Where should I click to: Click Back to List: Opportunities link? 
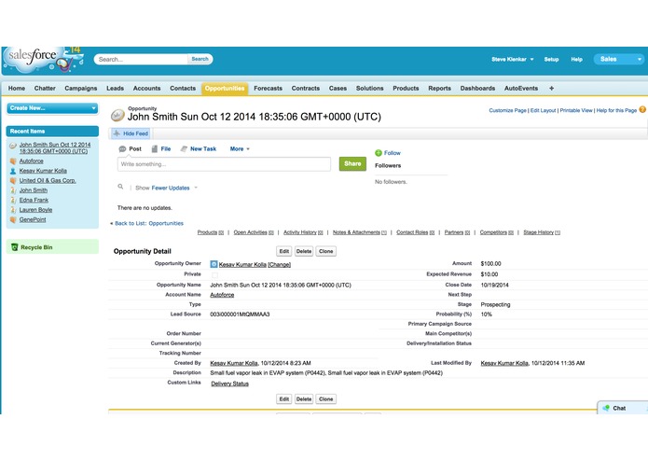click(x=149, y=223)
